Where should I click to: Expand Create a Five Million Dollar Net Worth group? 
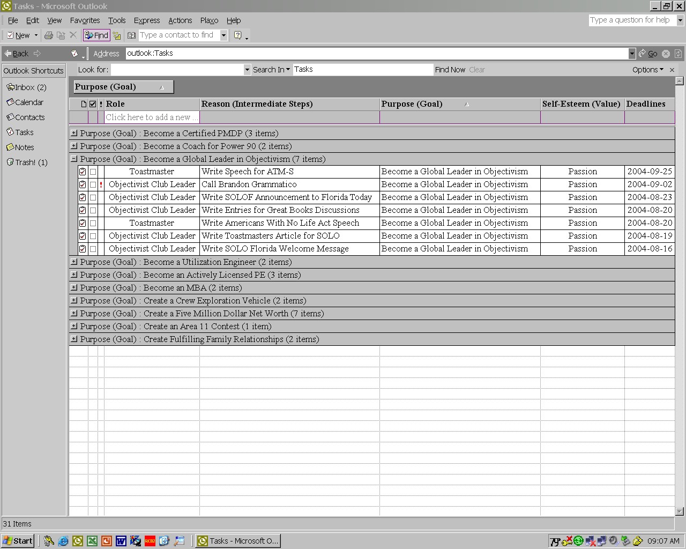(74, 313)
